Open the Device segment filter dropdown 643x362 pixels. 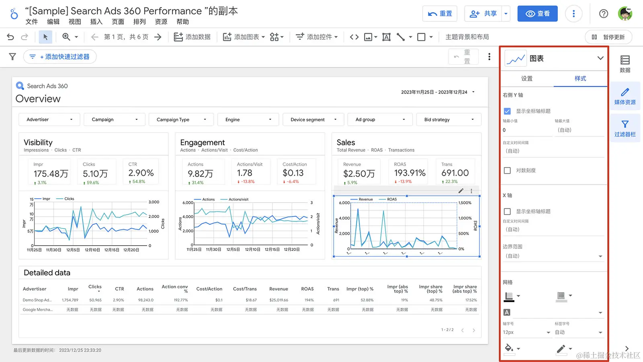pos(313,120)
